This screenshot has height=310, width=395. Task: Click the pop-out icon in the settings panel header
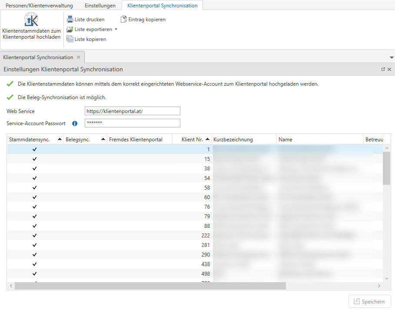pyautogui.click(x=383, y=70)
